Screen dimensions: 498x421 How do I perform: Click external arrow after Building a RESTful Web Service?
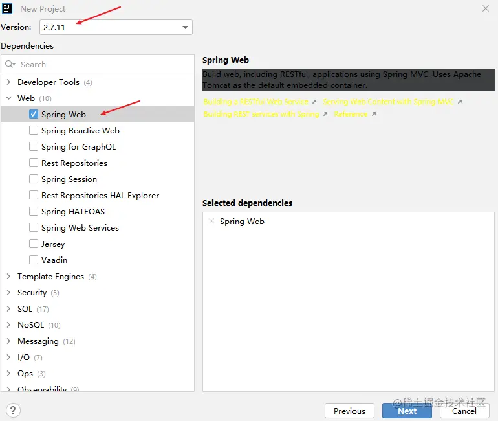click(x=314, y=102)
